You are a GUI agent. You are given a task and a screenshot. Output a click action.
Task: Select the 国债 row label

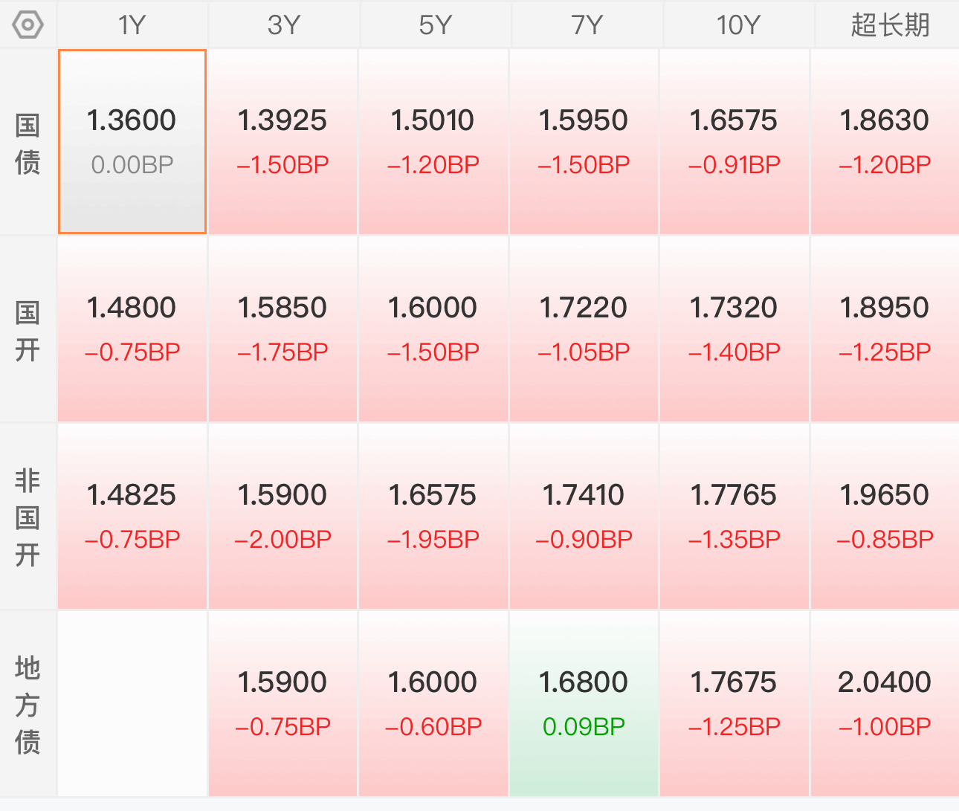click(28, 142)
